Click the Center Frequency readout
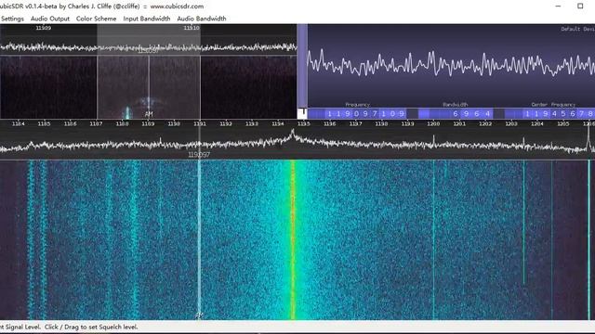This screenshot has width=595, height=334. [549, 113]
